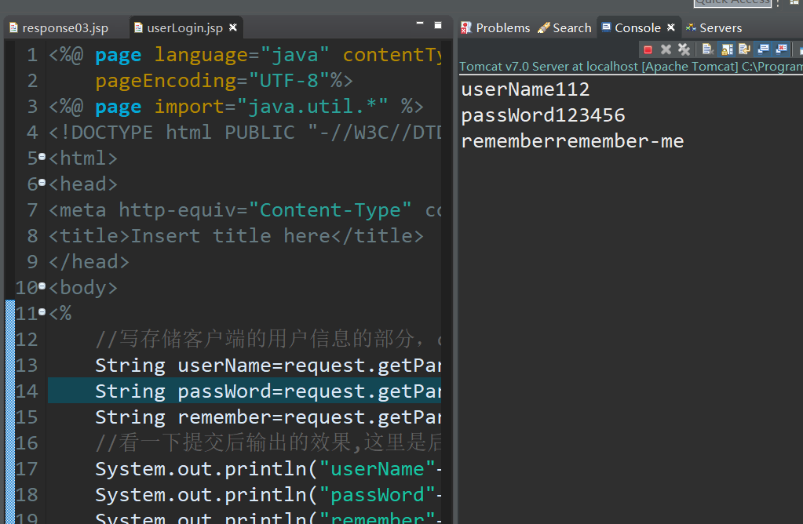Click the Chinese comment on line 16
The width and height of the screenshot is (803, 524).
pos(268,443)
